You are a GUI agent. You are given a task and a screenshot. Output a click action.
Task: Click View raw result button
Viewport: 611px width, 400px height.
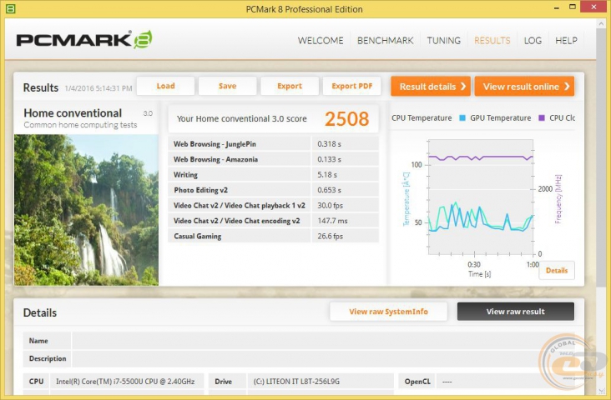click(x=515, y=312)
